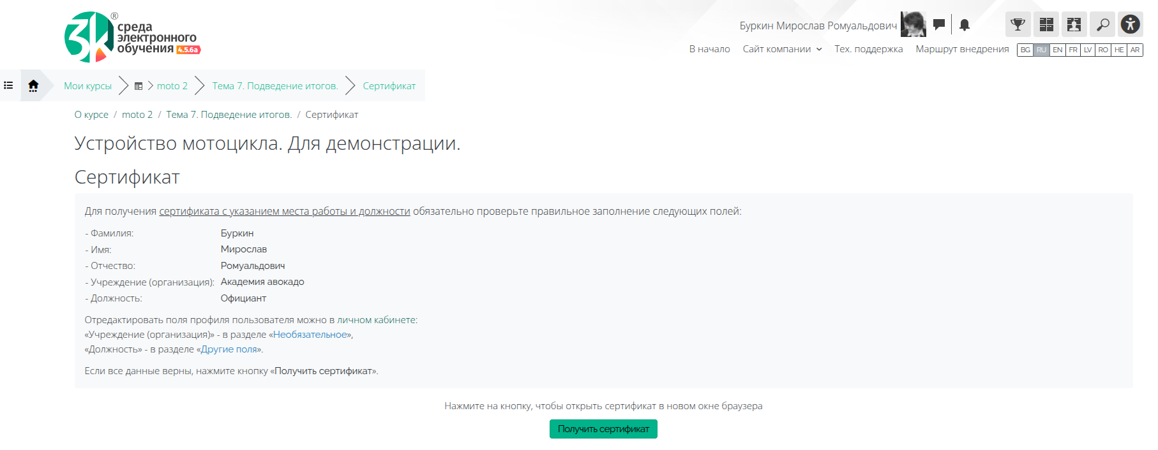Open search with the magnifier icon
Image resolution: width=1158 pixels, height=450 pixels.
pos(1102,25)
